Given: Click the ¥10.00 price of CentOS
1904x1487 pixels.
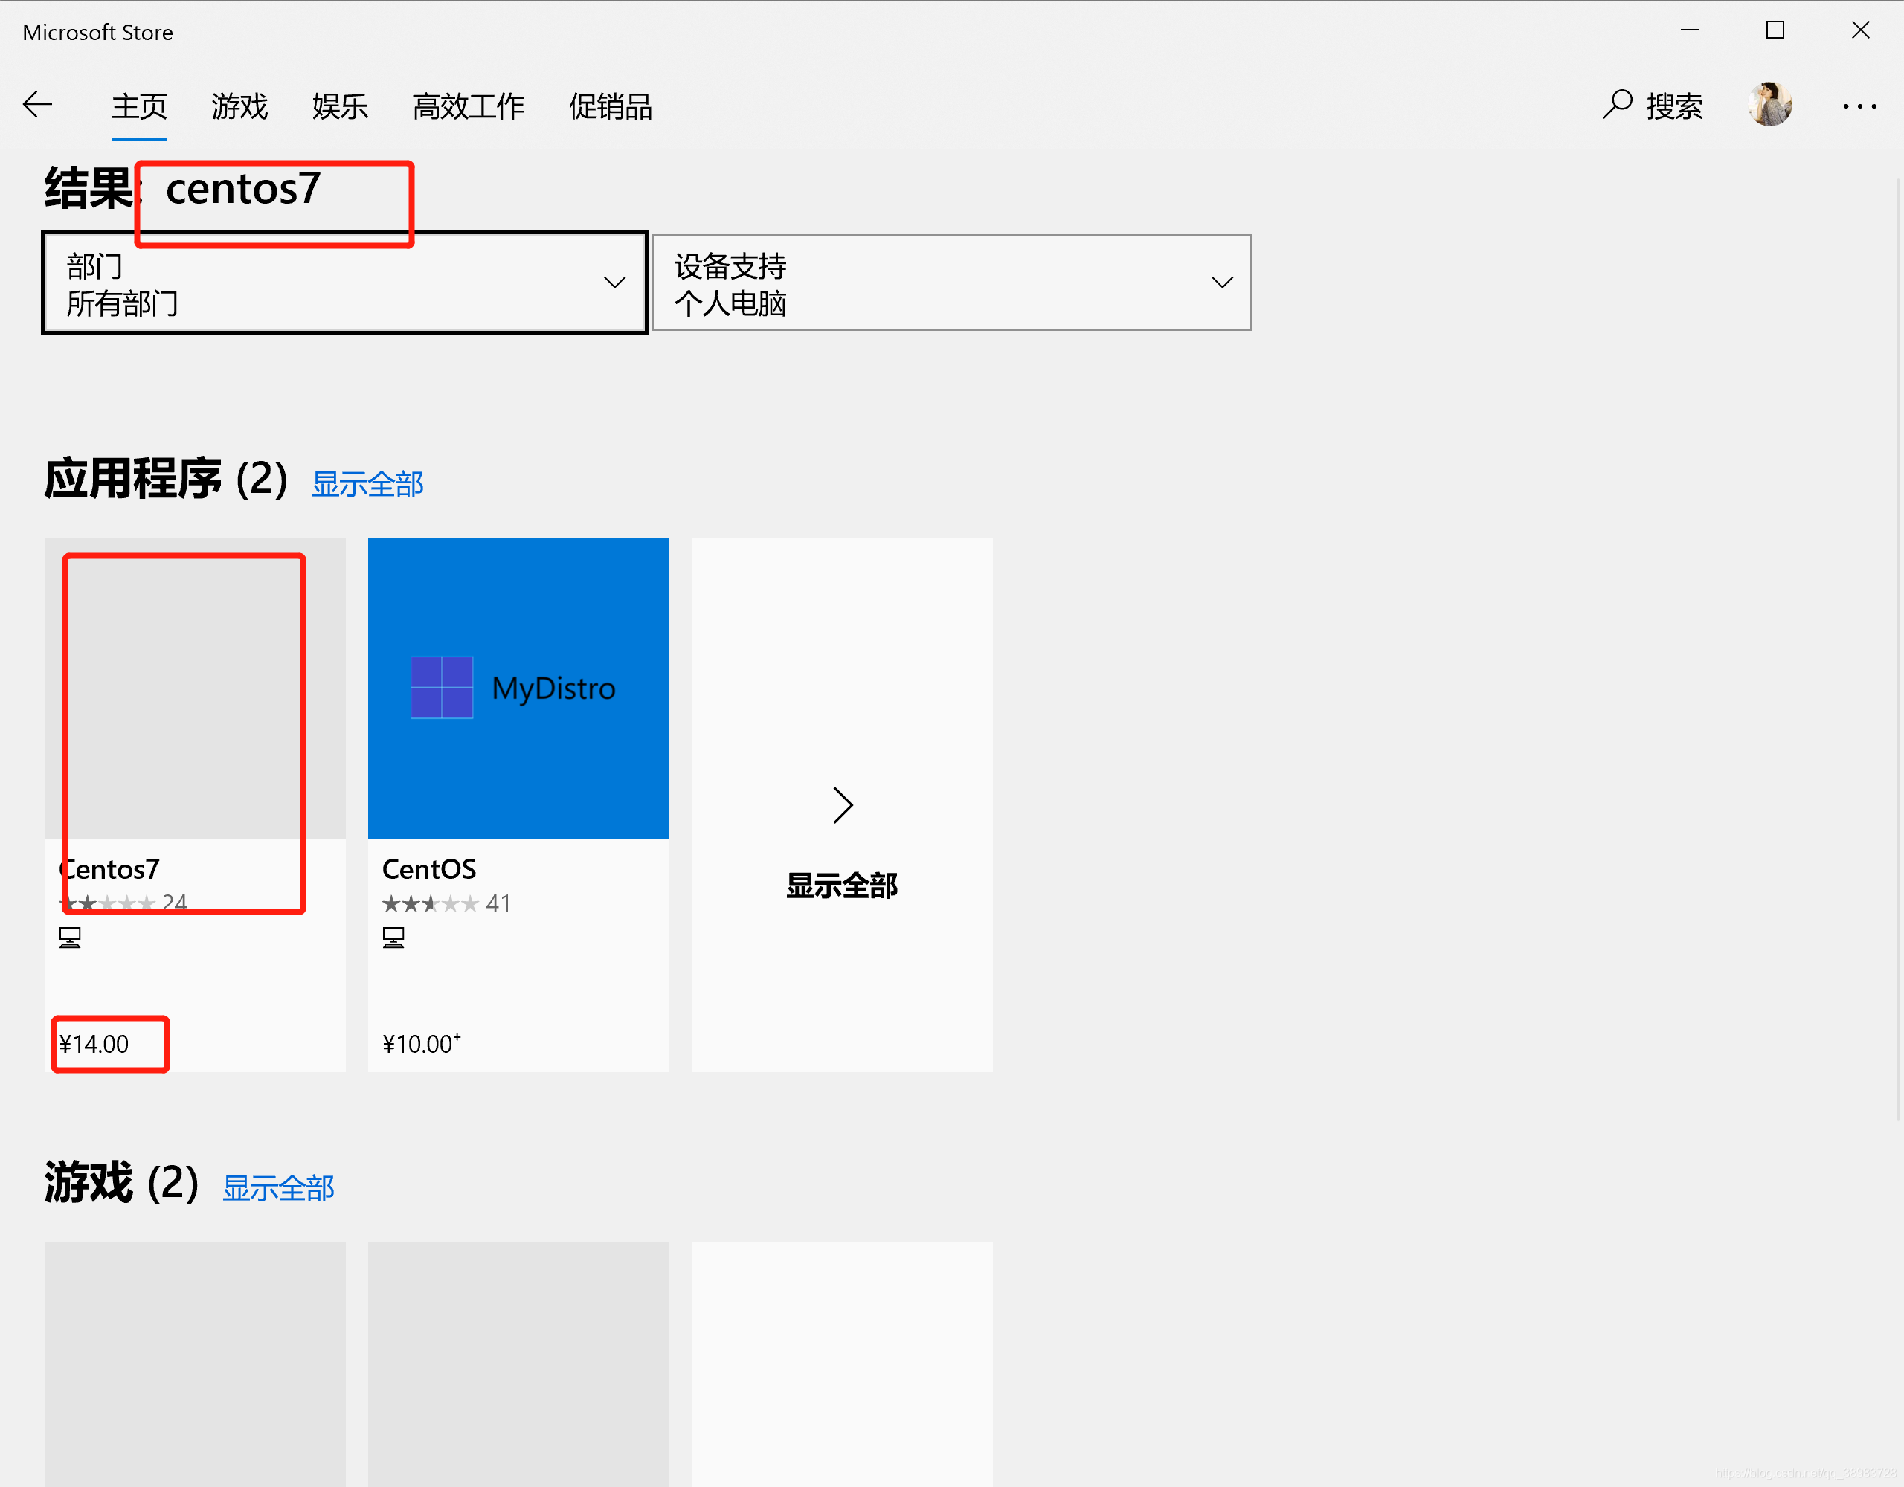Looking at the screenshot, I should click(421, 1043).
